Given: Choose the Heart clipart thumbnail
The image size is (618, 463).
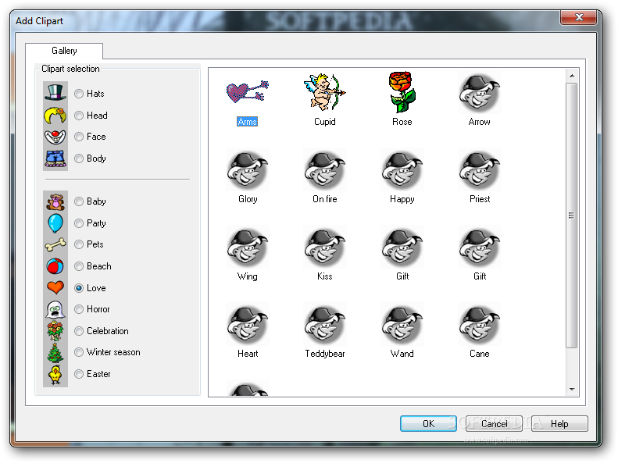Looking at the screenshot, I should click(248, 325).
